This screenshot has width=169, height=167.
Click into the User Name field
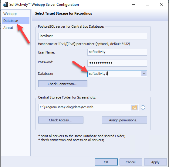tap(117, 52)
